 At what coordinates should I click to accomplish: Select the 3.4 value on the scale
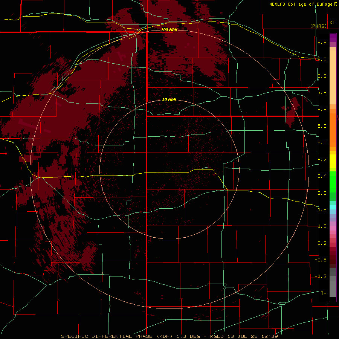tap(322, 176)
